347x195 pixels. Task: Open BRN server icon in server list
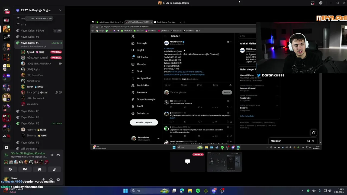pyautogui.click(x=7, y=20)
